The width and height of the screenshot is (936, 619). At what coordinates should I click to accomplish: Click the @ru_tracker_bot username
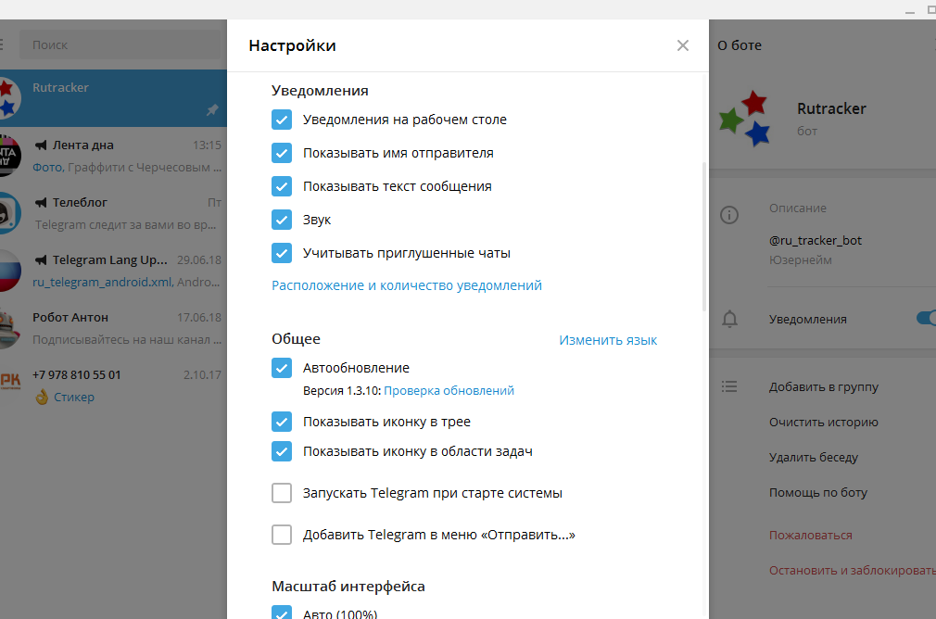pyautogui.click(x=816, y=240)
